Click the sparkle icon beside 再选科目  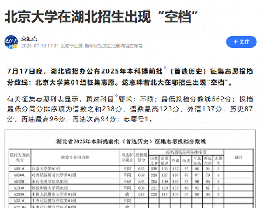pos(116,95)
